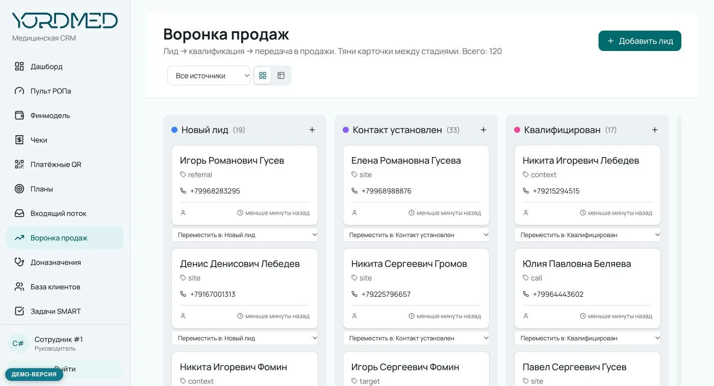Open the move dropdown under Елена Романовна Гусева
Image resolution: width=714 pixels, height=386 pixels.
[x=416, y=235]
